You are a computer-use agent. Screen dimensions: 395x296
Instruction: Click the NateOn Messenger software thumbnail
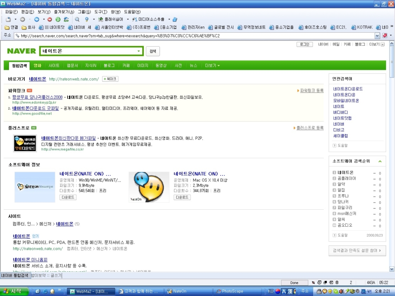(35, 187)
